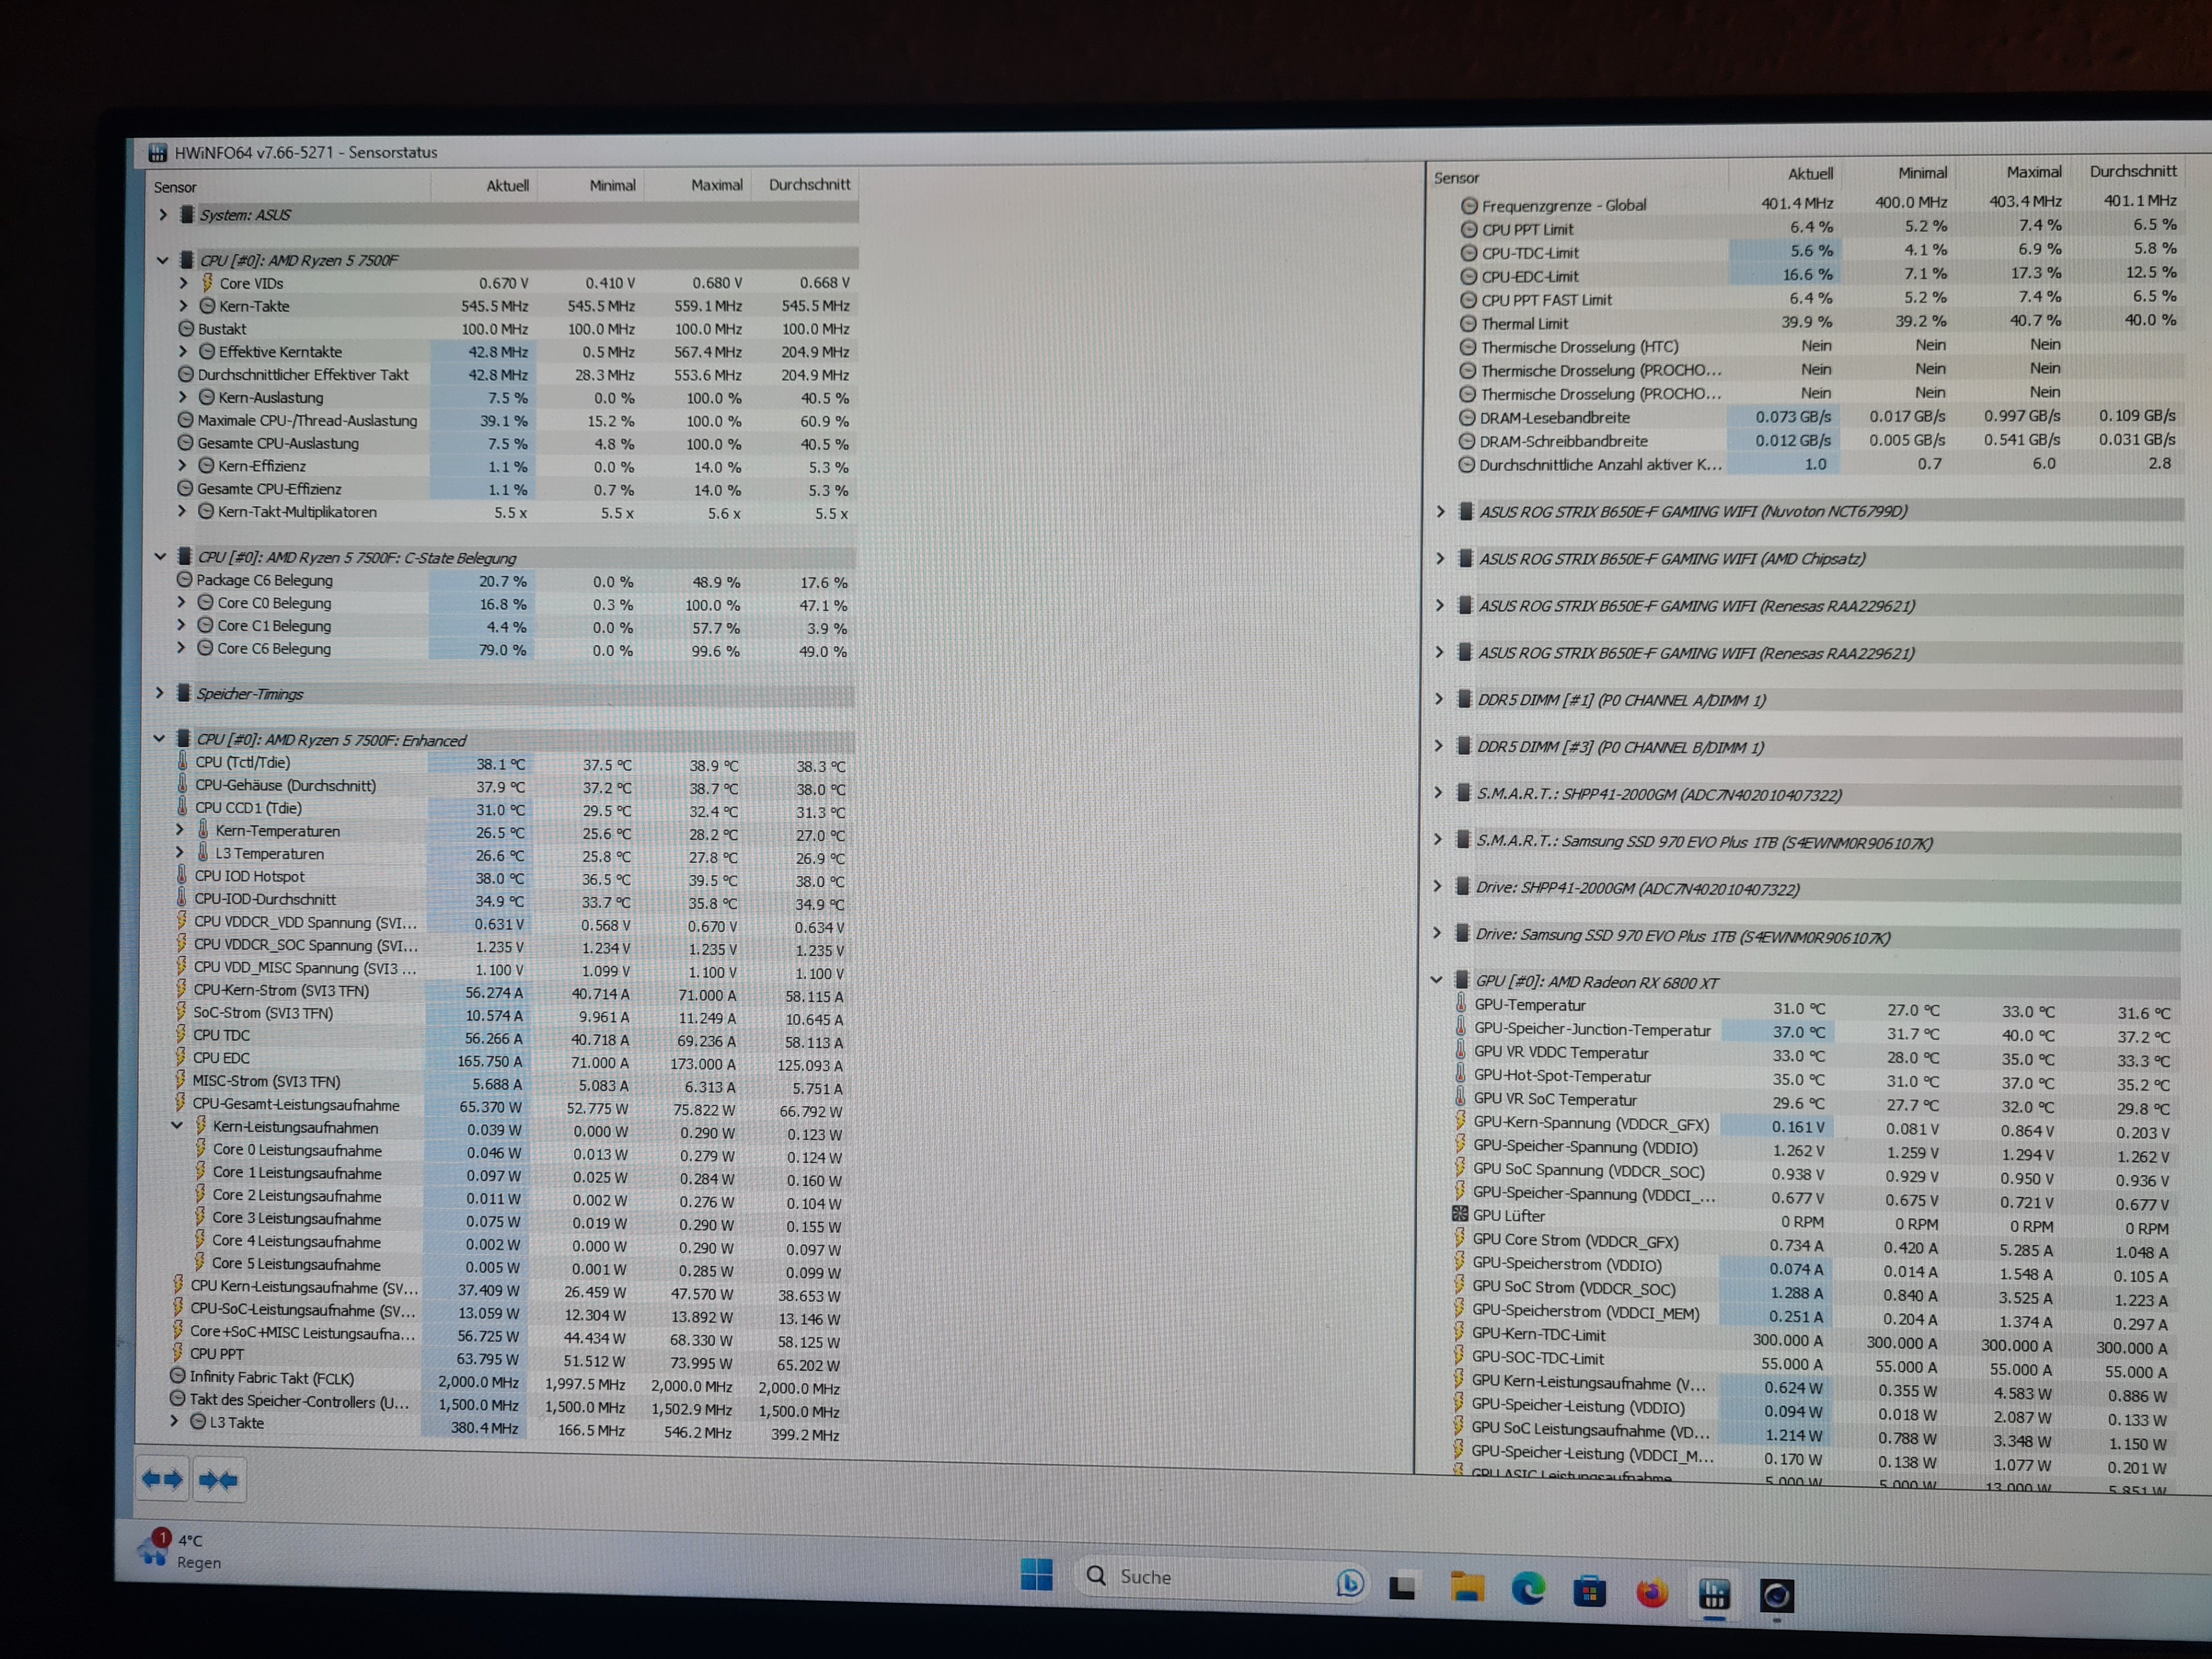2212x1659 pixels.
Task: Expand the Core VIDs tree item
Action: [x=183, y=283]
